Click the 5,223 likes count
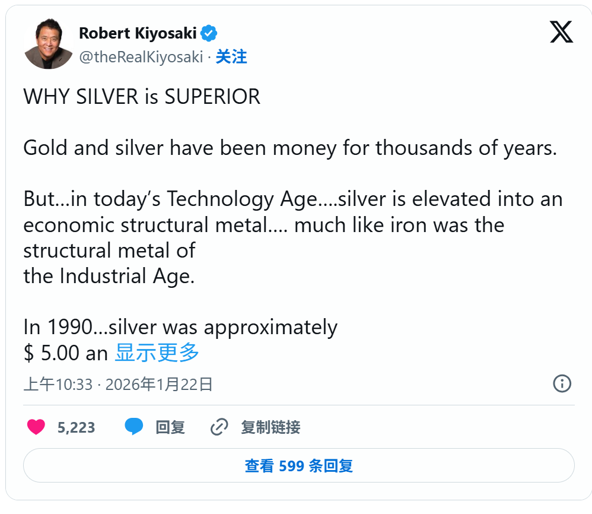Screen dimensions: 592x514 [76, 427]
